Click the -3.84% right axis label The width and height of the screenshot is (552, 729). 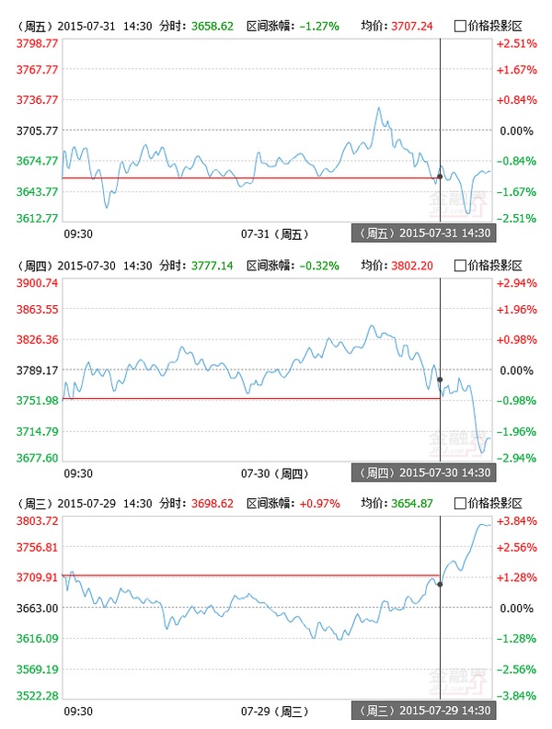[x=516, y=695]
